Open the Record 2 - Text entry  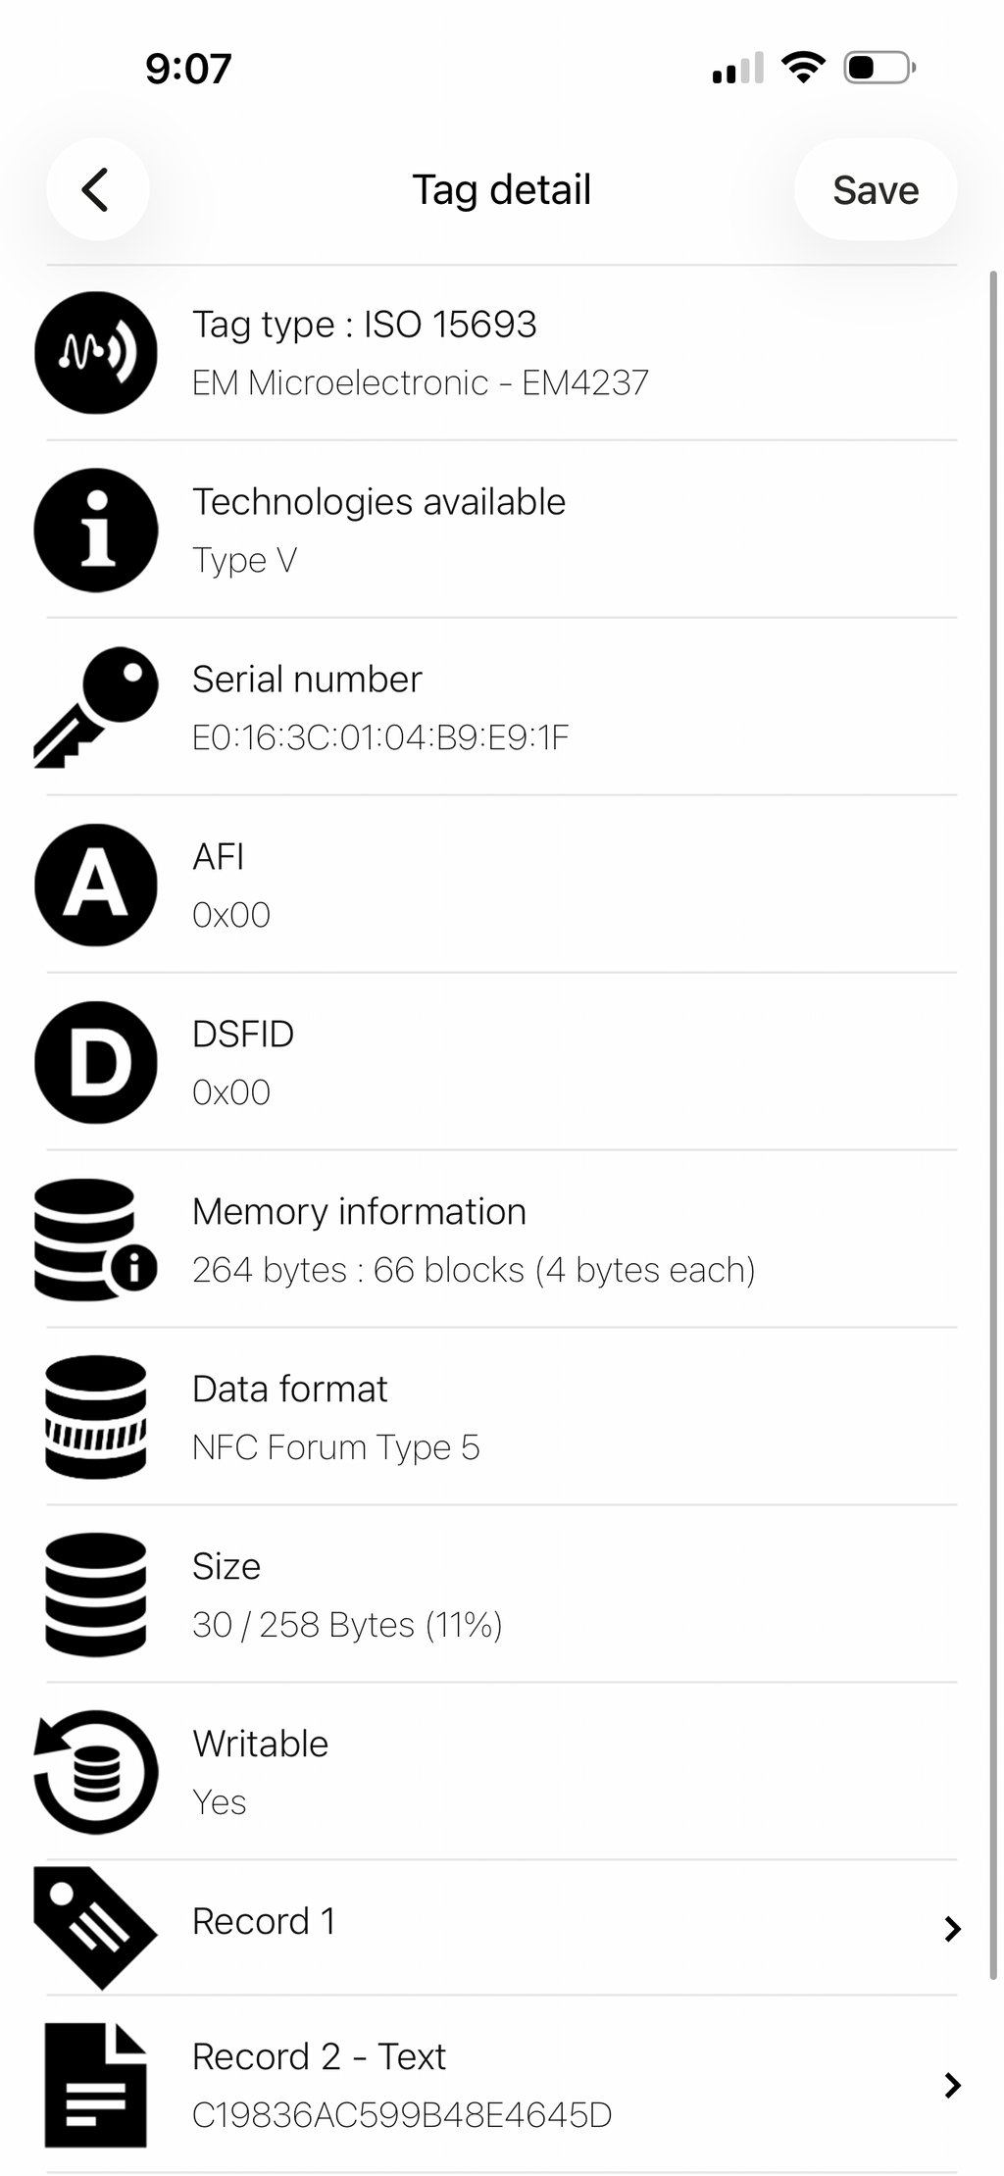(502, 2085)
